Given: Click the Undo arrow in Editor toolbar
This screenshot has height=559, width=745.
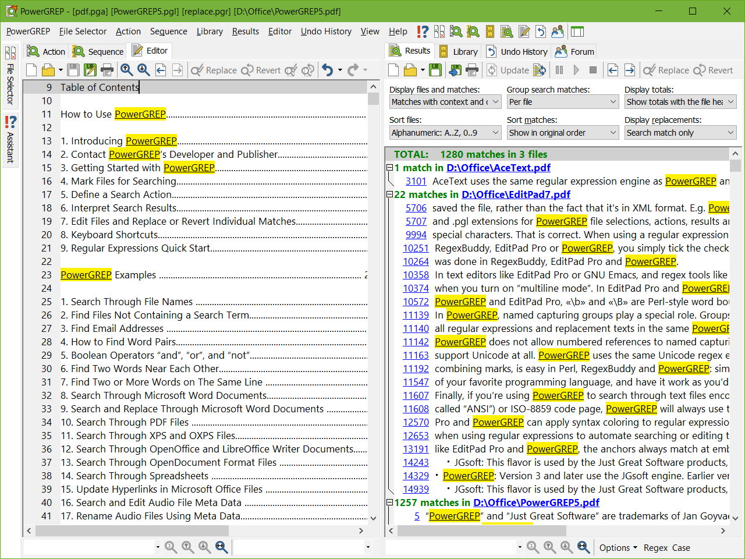Looking at the screenshot, I should tap(328, 70).
